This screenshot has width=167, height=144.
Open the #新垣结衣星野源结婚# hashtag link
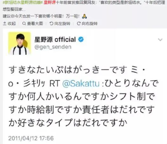[23, 3]
